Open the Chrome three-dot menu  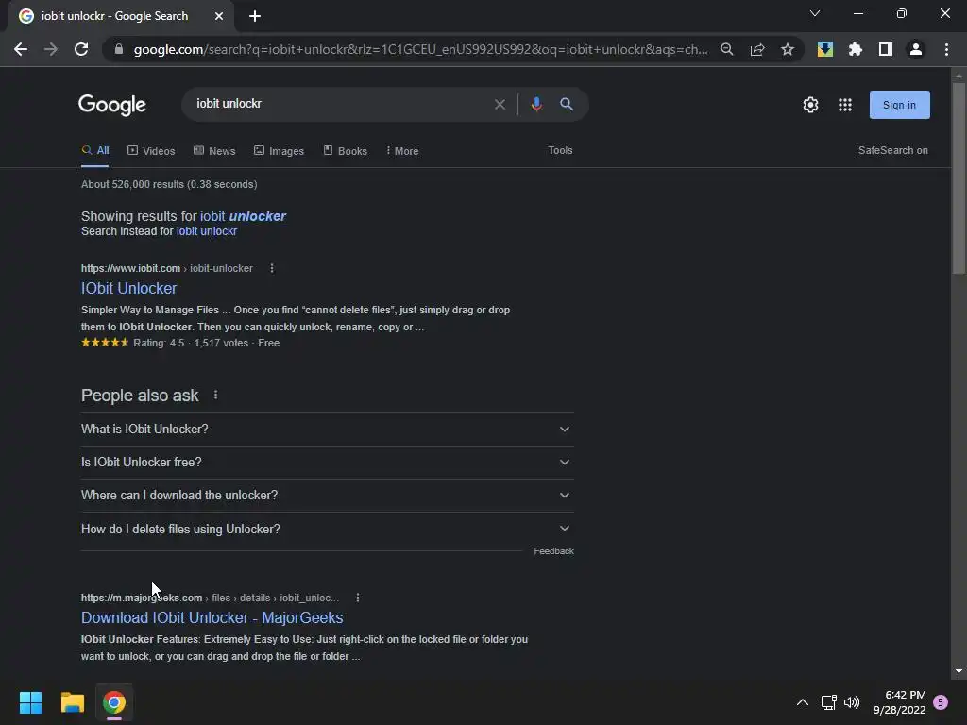click(946, 49)
